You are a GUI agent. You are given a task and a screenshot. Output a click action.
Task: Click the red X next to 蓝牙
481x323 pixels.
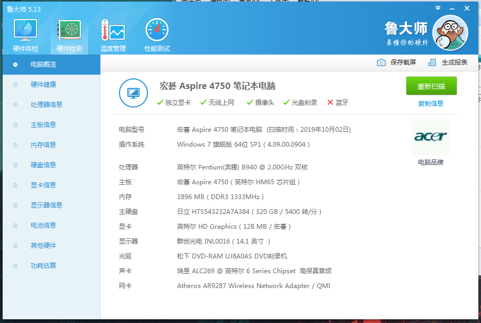[x=330, y=102]
